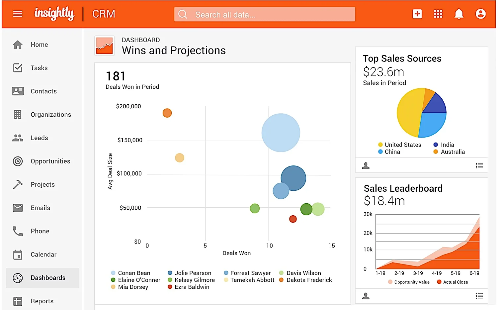Click Australia pie legend entry
This screenshot has height=310, width=498.
(449, 152)
